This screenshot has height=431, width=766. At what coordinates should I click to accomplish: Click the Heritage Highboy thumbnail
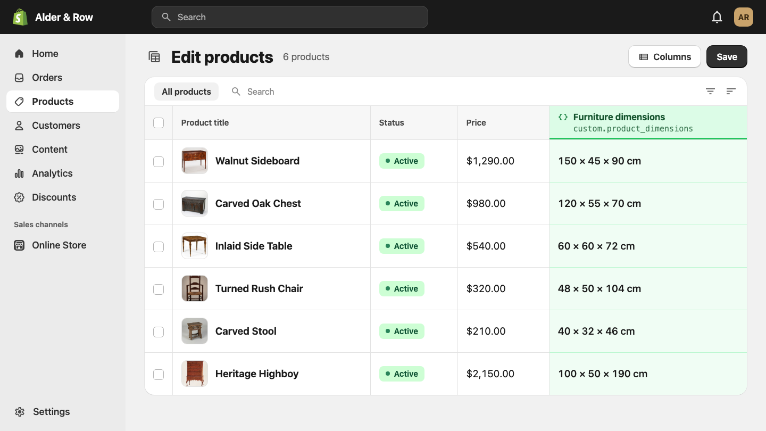195,374
